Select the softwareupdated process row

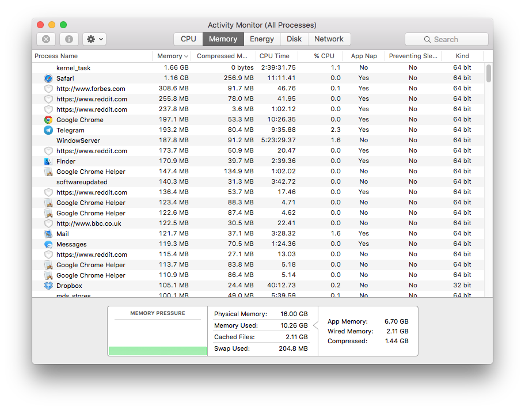[258, 182]
